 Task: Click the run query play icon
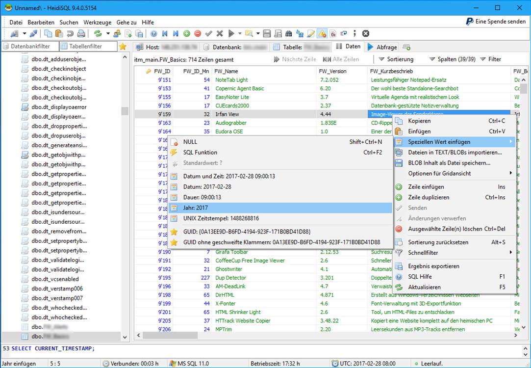coord(231,33)
